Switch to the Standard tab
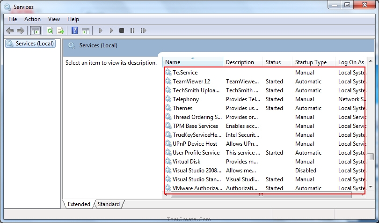Viewport: 379px width, 223px height. pos(109,204)
